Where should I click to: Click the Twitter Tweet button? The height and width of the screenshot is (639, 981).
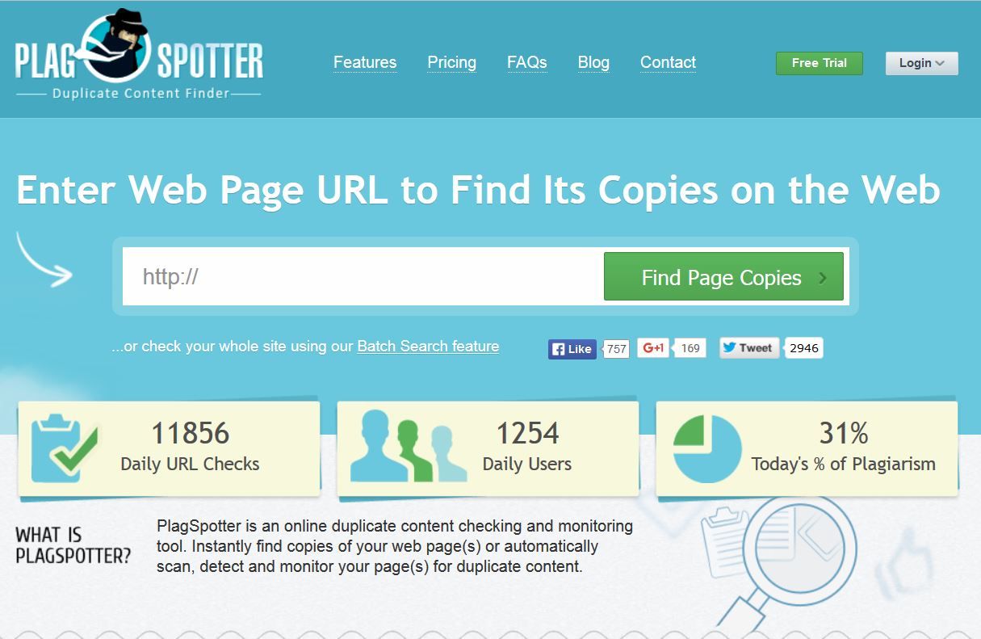(749, 348)
